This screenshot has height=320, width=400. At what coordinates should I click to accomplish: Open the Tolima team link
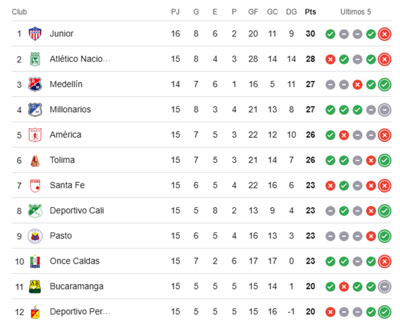tap(62, 160)
